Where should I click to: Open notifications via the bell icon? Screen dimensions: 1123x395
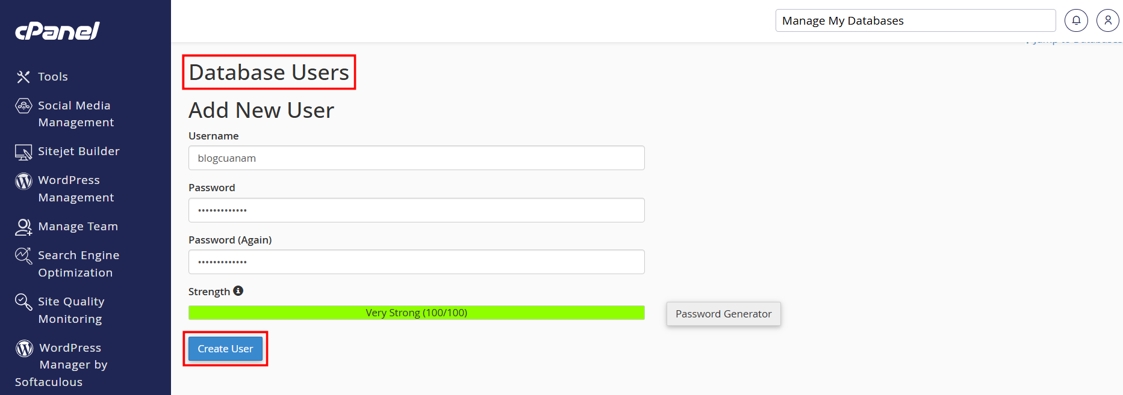(1076, 20)
